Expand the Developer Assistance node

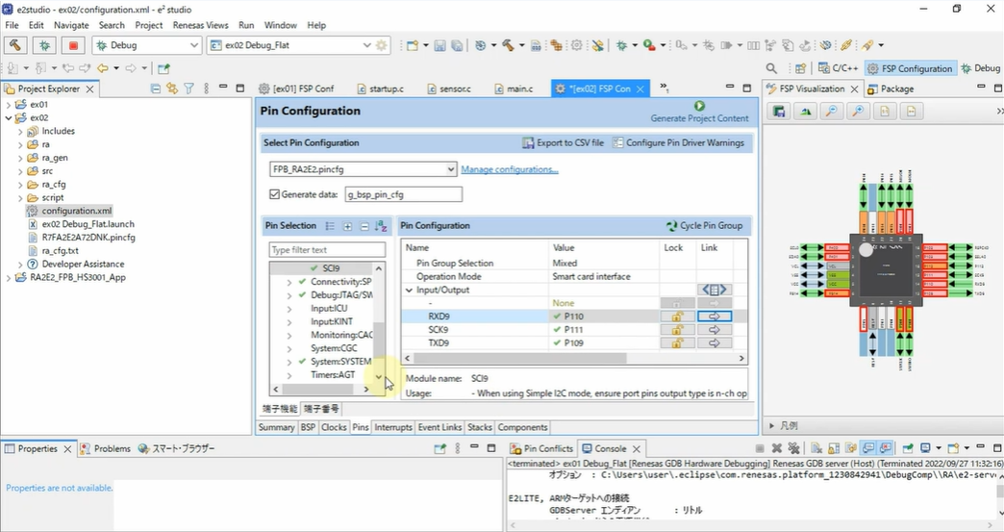pos(20,264)
